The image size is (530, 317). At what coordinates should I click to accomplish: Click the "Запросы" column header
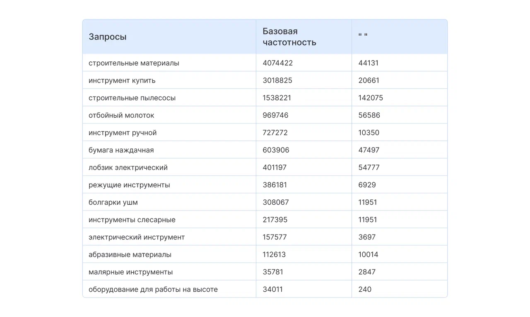click(108, 37)
